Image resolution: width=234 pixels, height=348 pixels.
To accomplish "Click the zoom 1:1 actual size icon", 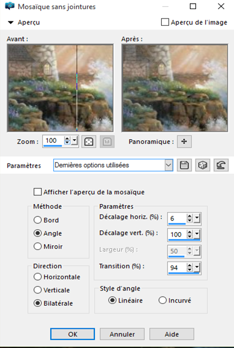I will [x=107, y=142].
